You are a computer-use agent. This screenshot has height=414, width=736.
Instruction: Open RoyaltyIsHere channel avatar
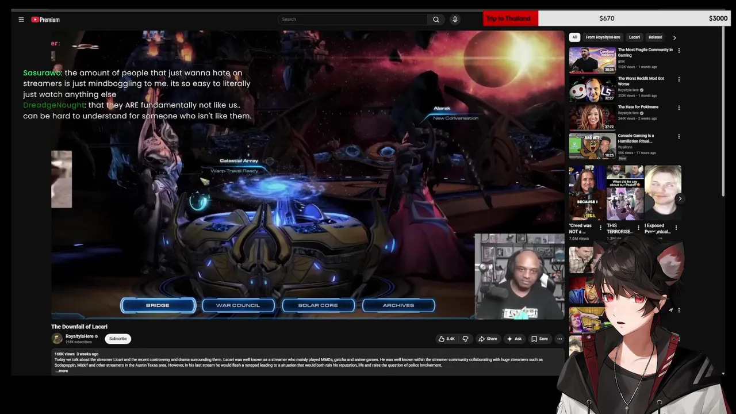coord(57,339)
